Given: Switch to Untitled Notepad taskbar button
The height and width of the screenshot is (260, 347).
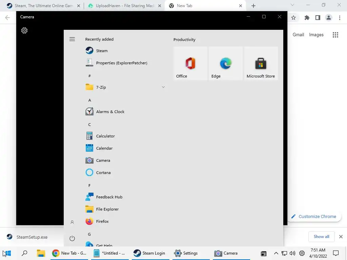Looking at the screenshot, I should [110, 253].
